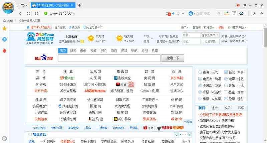Open the 京东商城 link
The width and height of the screenshot is (267, 143).
point(177,78)
